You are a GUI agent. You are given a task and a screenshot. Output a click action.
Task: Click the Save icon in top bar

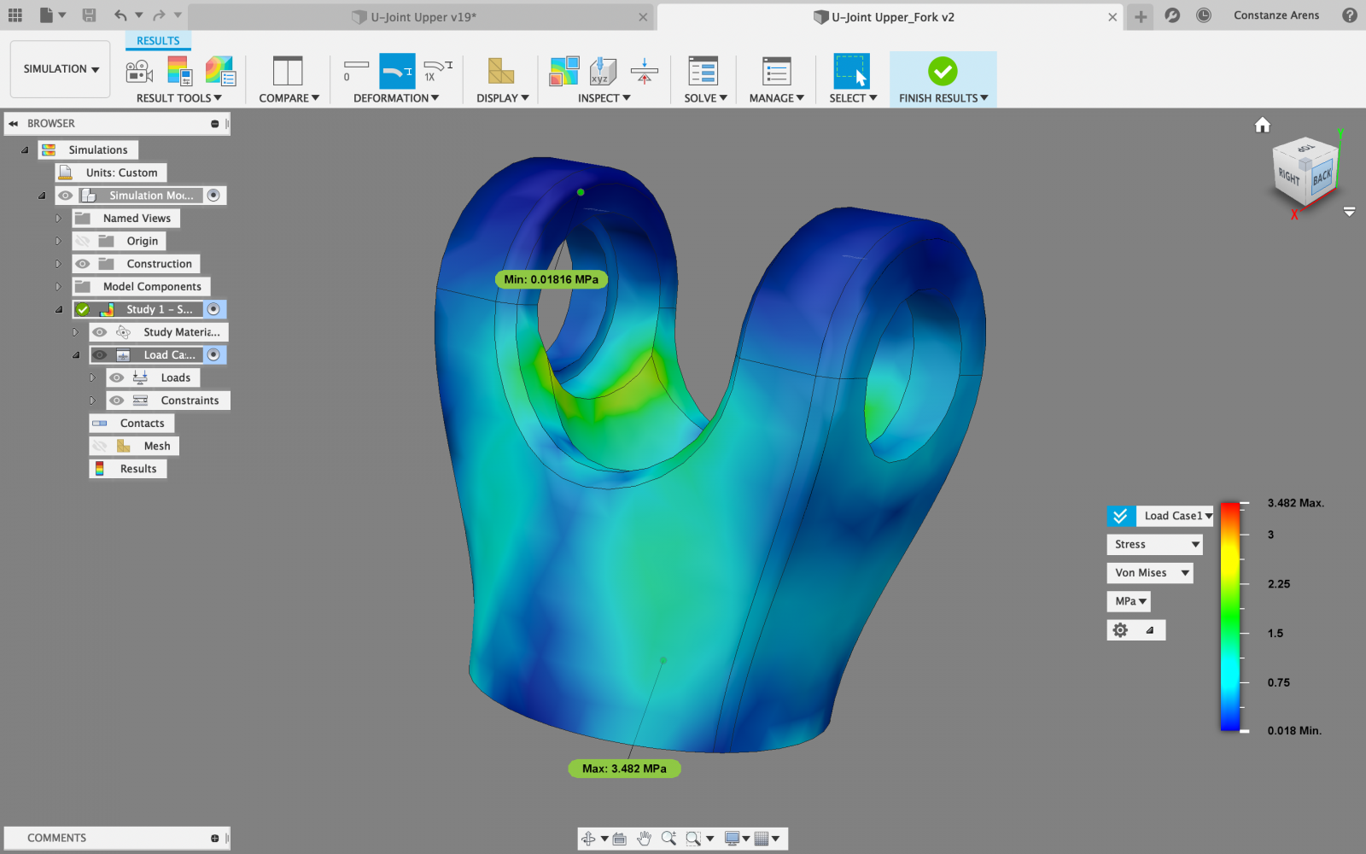pyautogui.click(x=89, y=15)
